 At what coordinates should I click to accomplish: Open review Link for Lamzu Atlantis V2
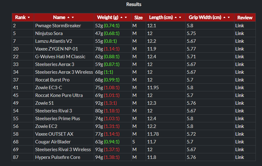240,41
